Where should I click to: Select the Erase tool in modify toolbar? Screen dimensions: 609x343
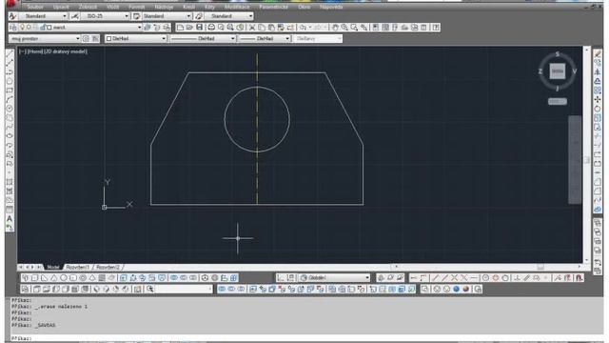click(598, 53)
